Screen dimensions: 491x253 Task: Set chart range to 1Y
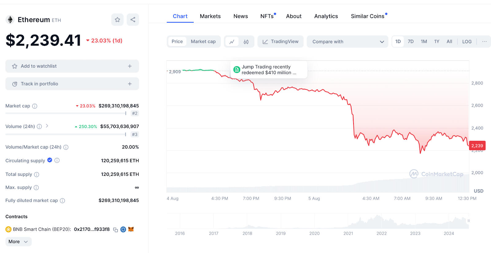point(437,42)
